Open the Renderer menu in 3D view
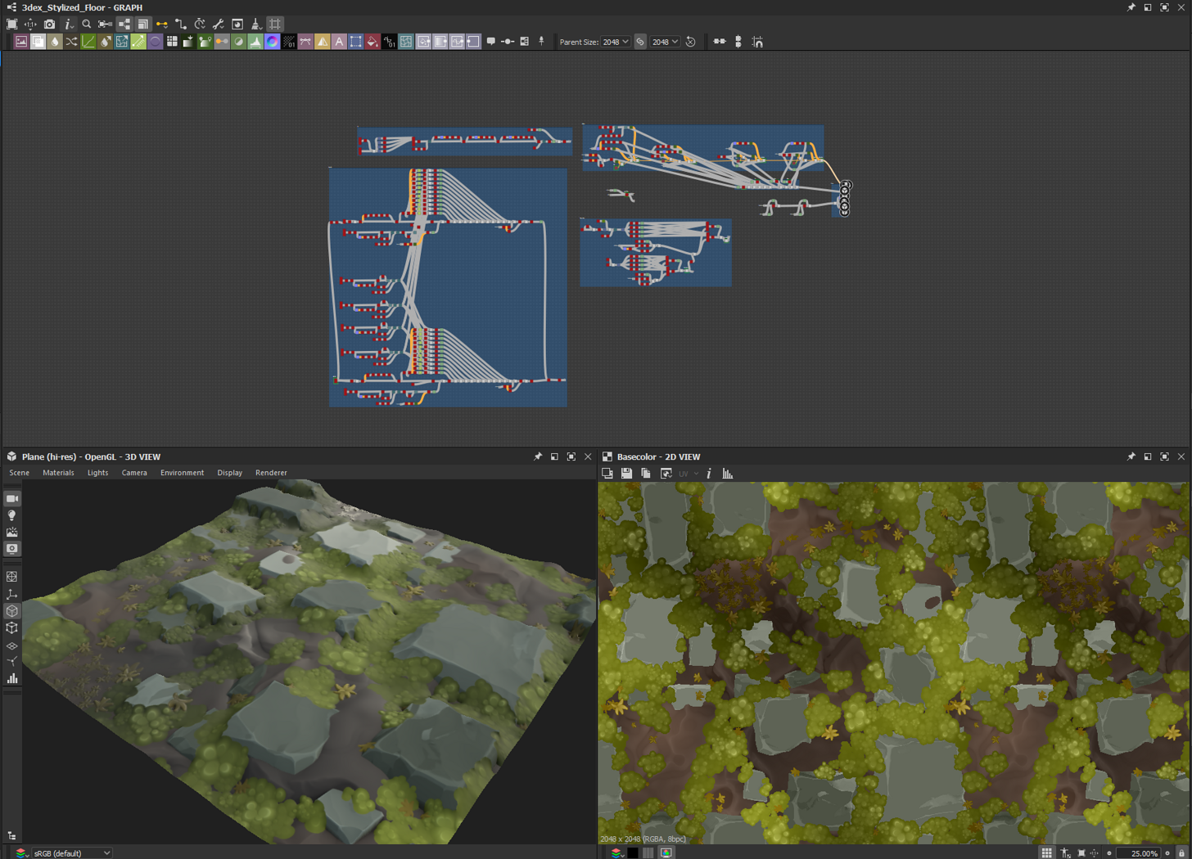The height and width of the screenshot is (859, 1192). 271,473
